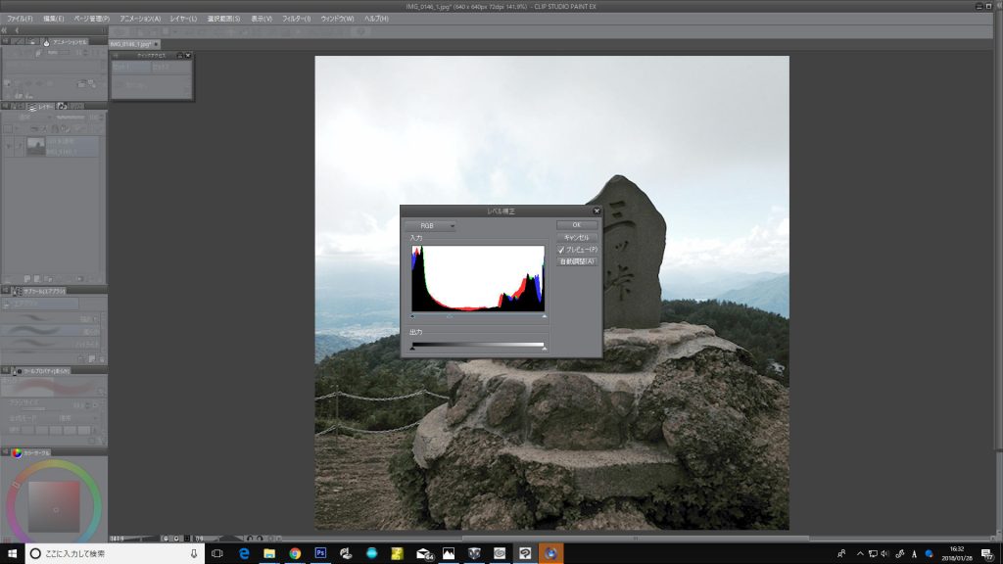Open the People icon in the system tray
The width and height of the screenshot is (1003, 564).
point(841,554)
